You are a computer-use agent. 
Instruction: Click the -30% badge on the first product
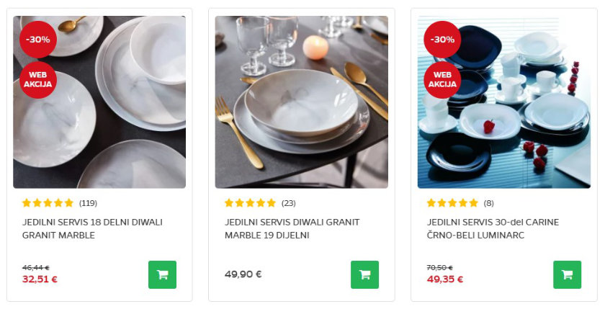point(37,40)
